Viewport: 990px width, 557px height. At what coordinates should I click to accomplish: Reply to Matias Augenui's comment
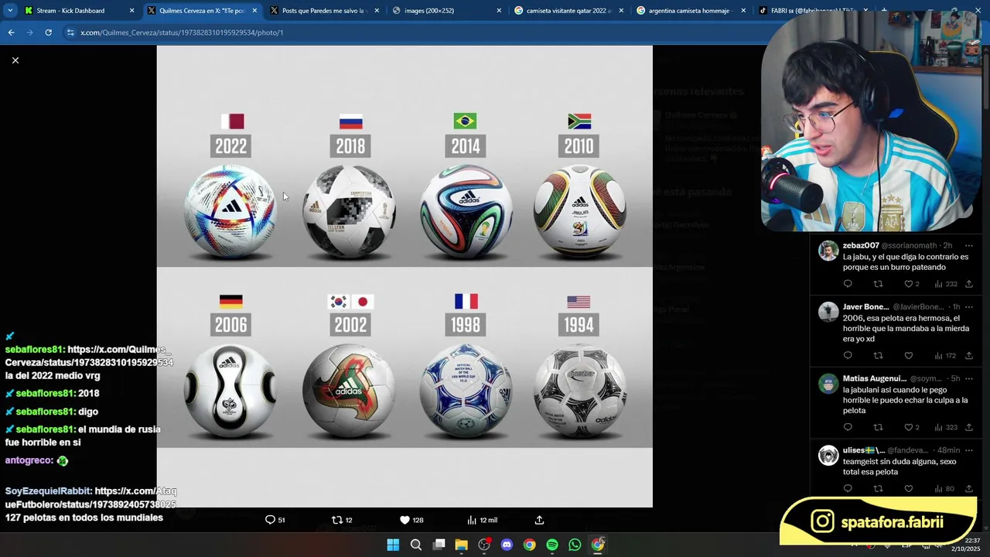tap(848, 427)
